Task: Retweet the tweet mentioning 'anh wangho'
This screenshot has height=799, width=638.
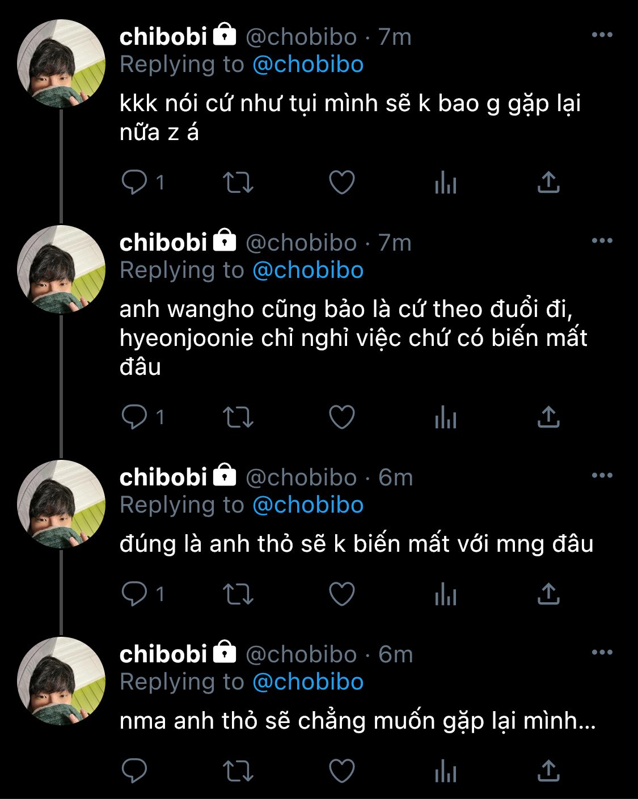Action: 238,418
